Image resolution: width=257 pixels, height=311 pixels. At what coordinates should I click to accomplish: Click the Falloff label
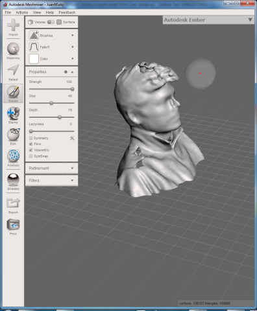[45, 47]
